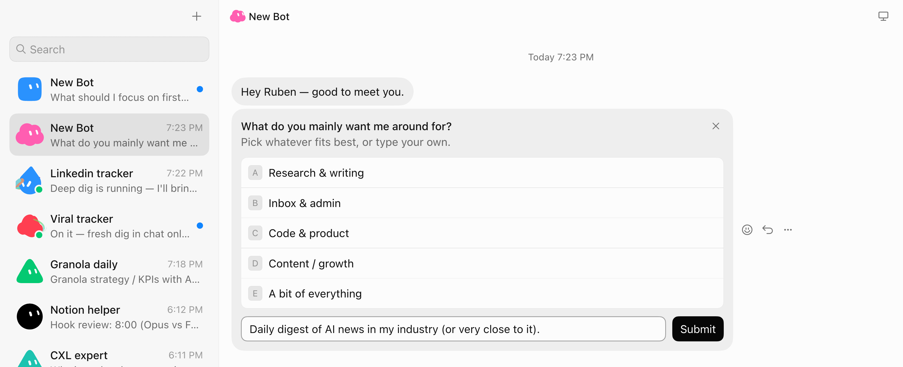The width and height of the screenshot is (903, 367).
Task: Open the Granola daily conversation
Action: tap(109, 271)
